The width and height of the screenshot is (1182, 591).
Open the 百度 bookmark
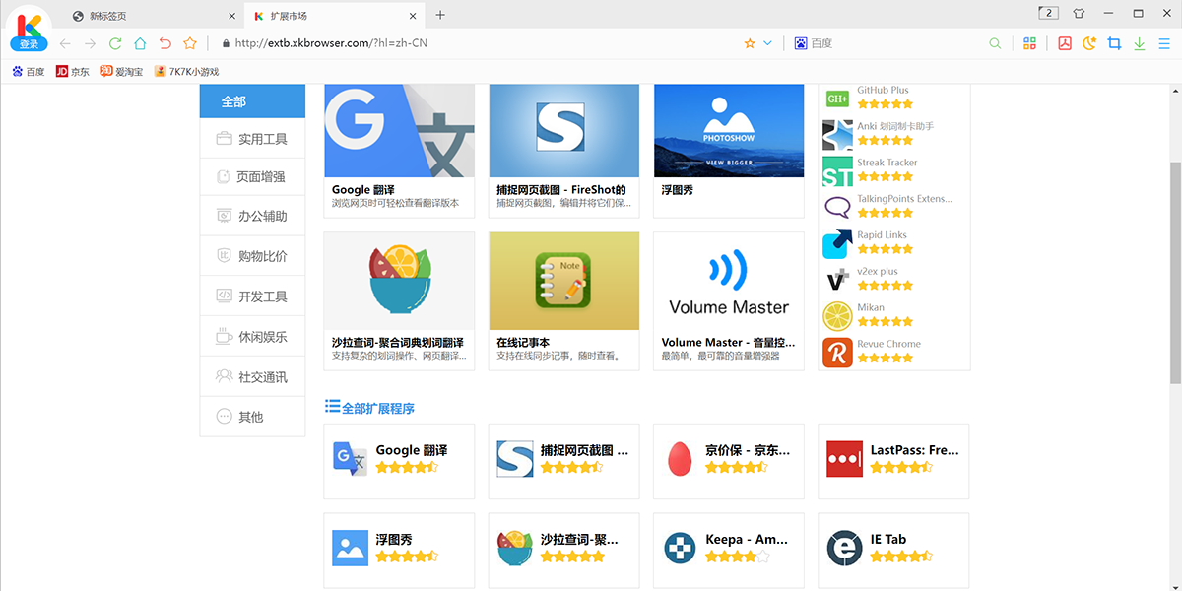click(x=28, y=71)
